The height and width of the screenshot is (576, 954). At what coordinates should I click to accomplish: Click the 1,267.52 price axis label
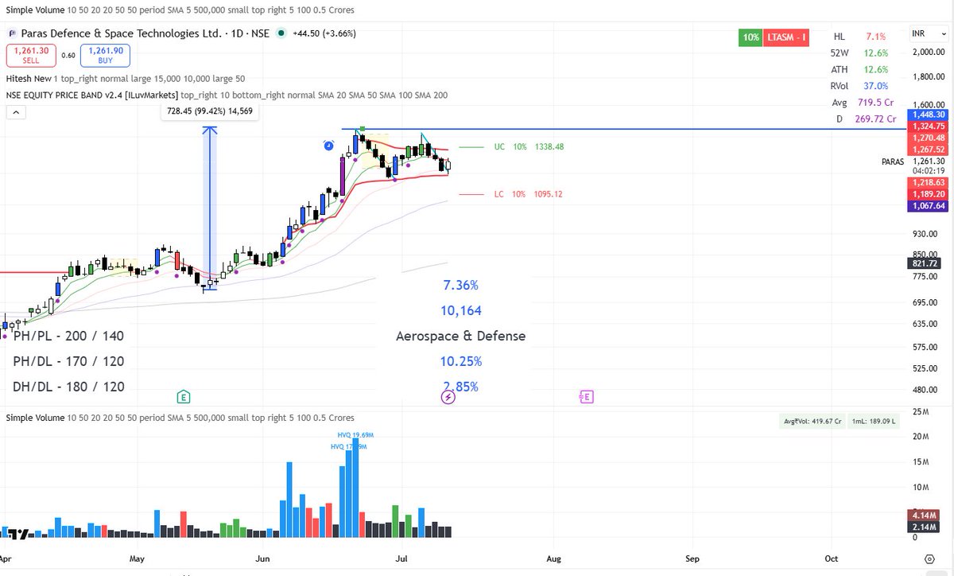point(928,148)
